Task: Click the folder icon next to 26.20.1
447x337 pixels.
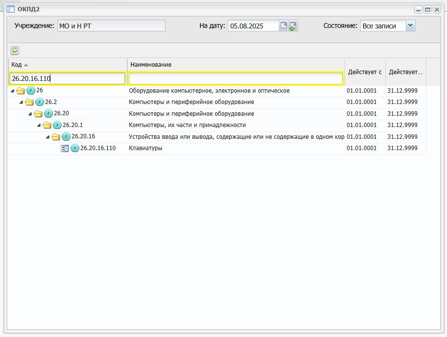Action: 47,125
